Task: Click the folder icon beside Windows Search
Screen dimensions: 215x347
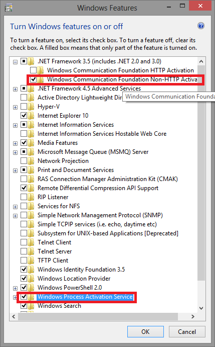Action: [x=31, y=306]
